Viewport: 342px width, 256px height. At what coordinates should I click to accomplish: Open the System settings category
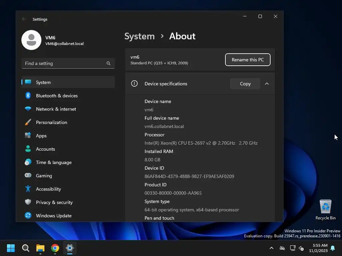click(68, 82)
